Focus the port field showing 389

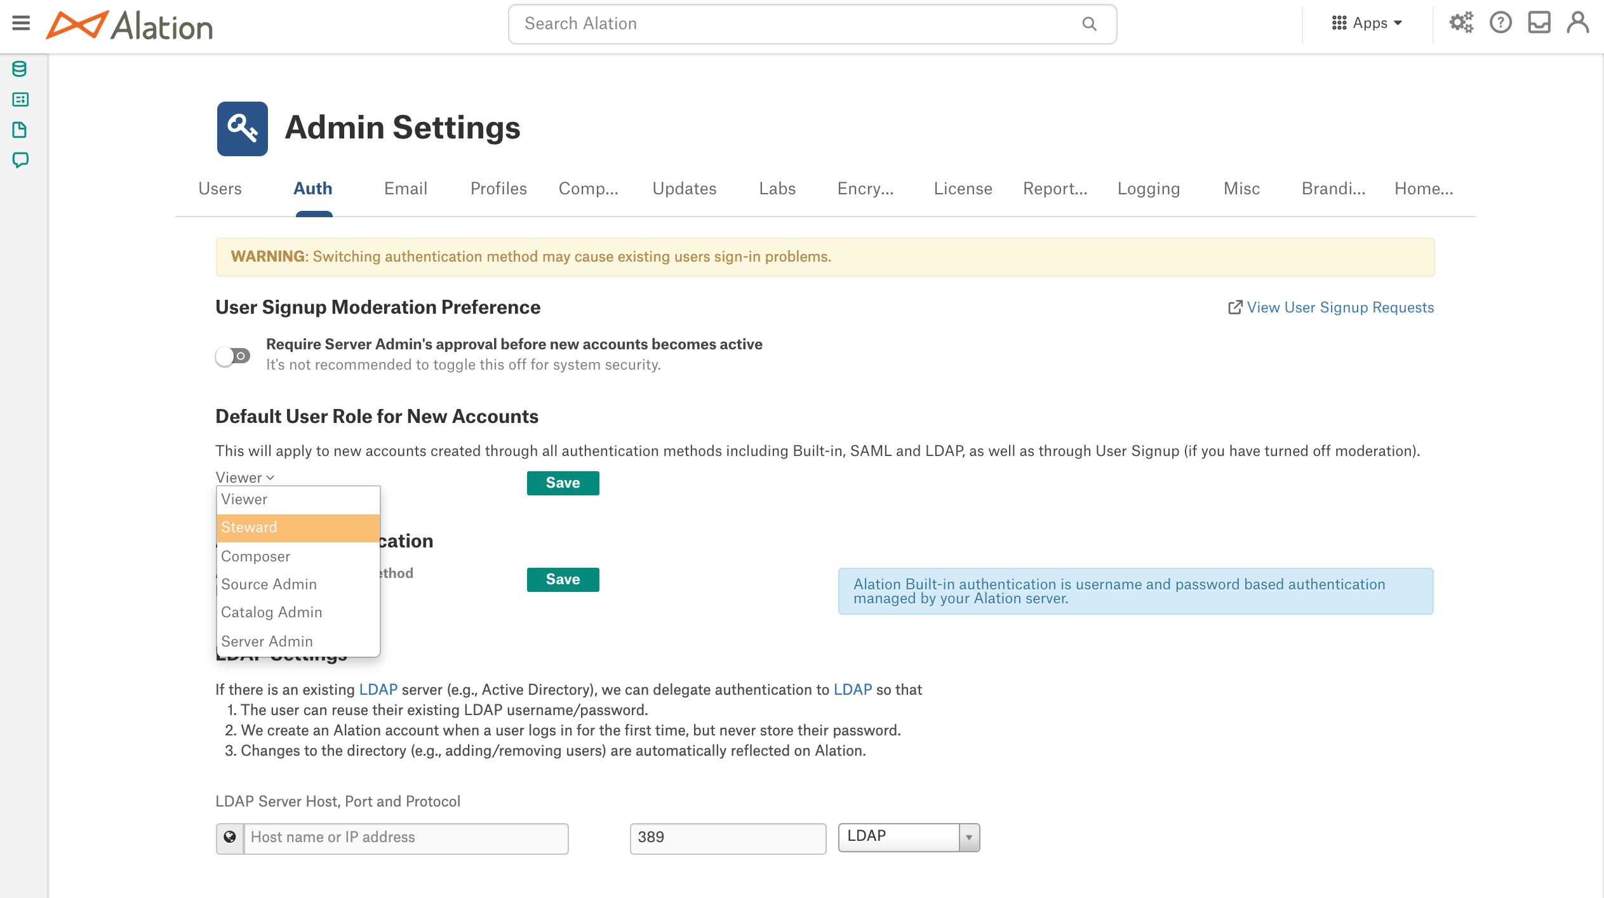pyautogui.click(x=728, y=838)
